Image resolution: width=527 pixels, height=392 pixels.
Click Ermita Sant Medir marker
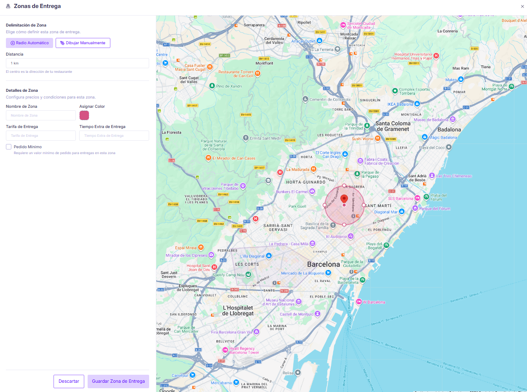tap(246, 138)
